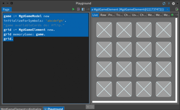Select the Page tab
Screen dimensions: 180x110
6,9
